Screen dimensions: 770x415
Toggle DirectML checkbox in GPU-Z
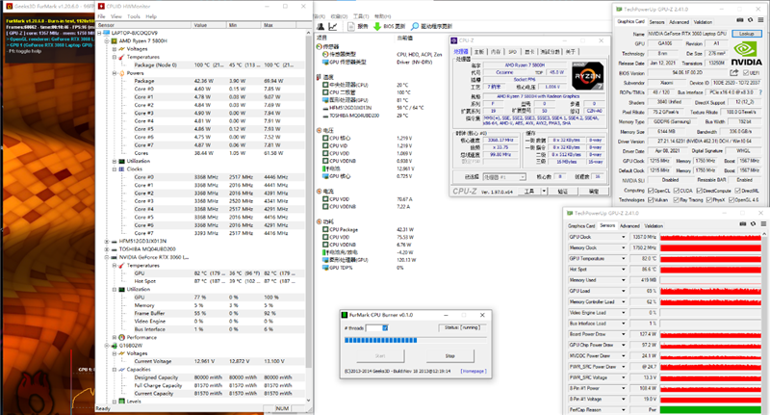736,191
